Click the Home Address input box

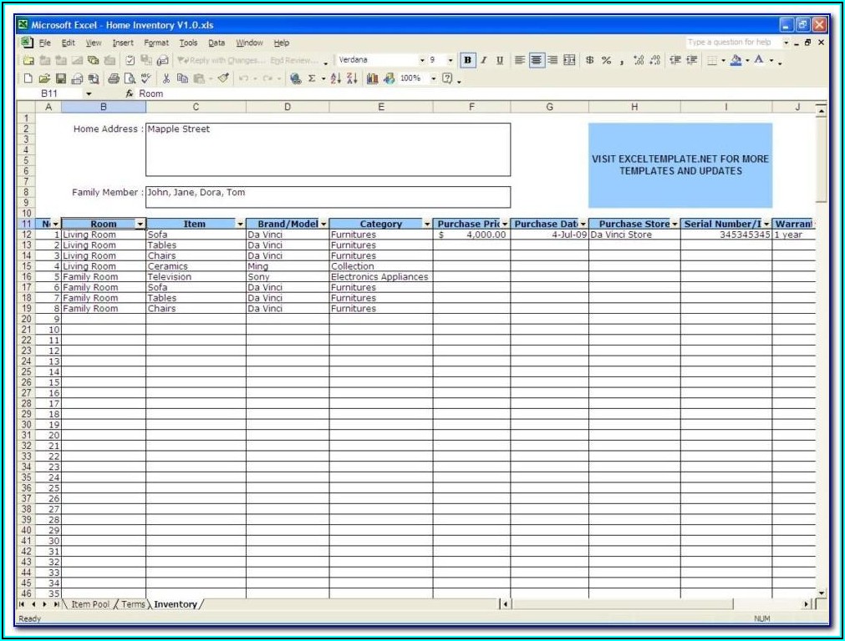click(x=328, y=149)
